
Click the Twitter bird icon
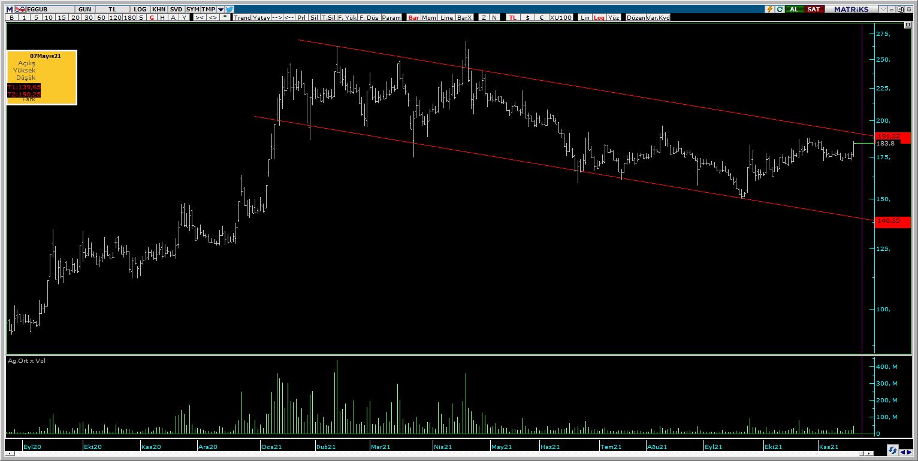[x=229, y=10]
